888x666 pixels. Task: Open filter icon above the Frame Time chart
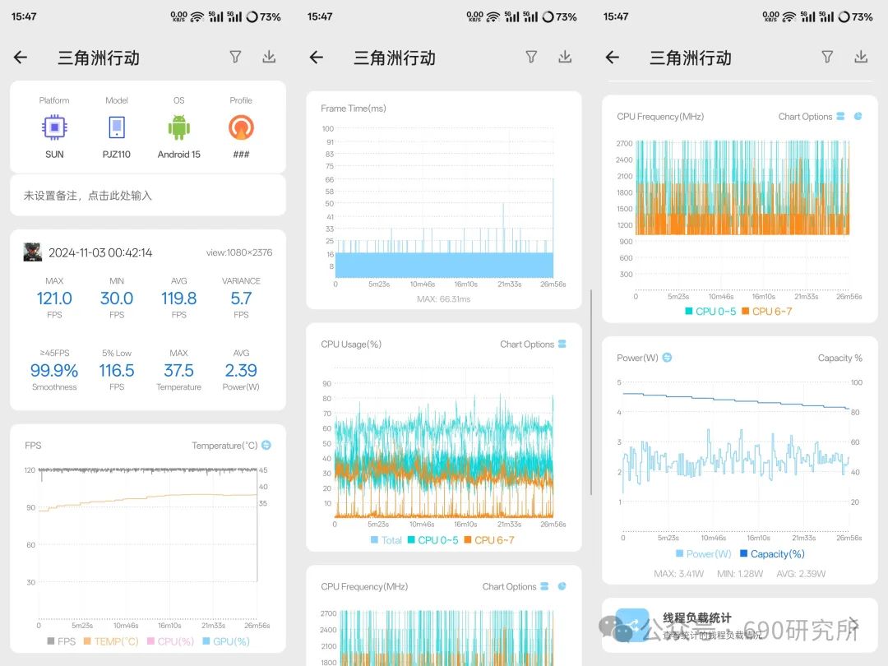point(531,57)
